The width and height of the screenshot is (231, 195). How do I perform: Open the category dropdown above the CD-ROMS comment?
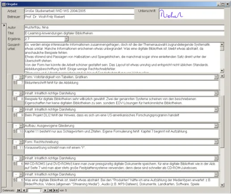click(216, 158)
